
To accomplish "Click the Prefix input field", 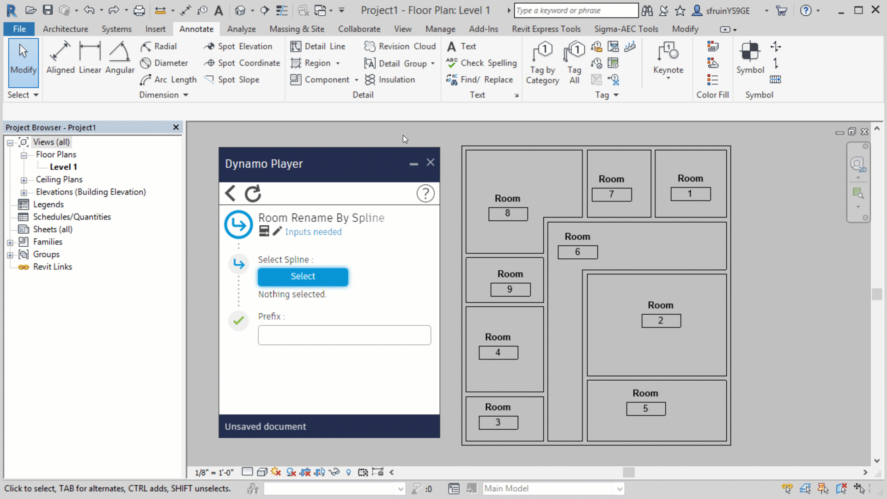I will click(x=344, y=335).
